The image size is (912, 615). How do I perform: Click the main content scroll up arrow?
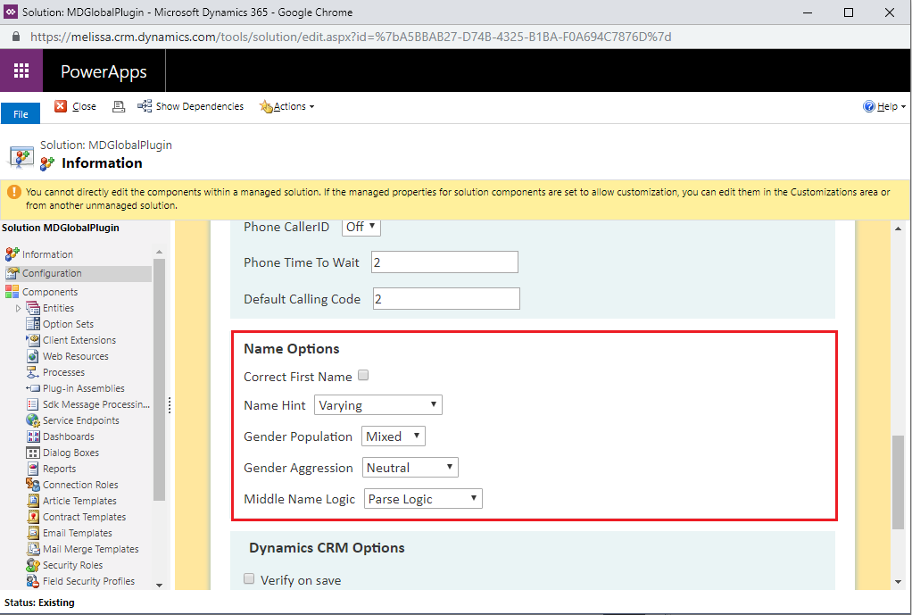(x=898, y=229)
